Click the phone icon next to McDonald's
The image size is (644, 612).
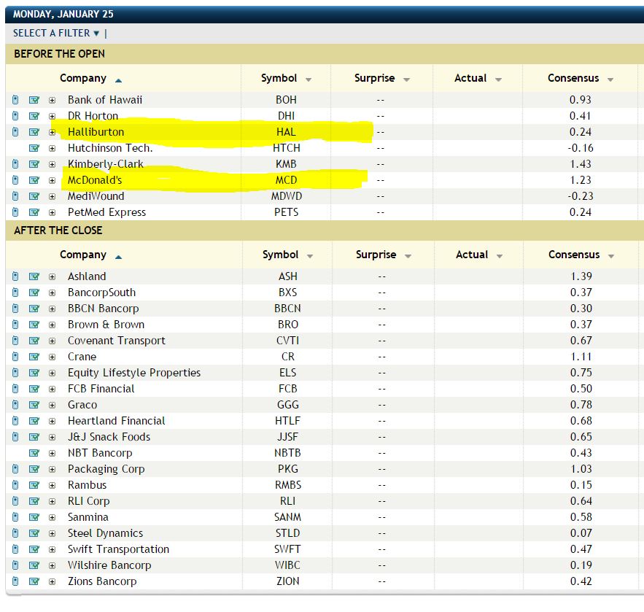click(15, 180)
